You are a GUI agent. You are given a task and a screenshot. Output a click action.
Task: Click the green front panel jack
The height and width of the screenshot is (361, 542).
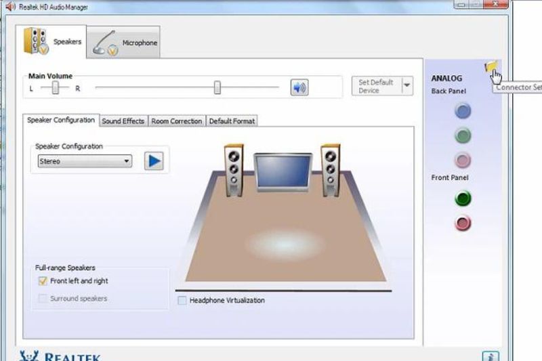point(463,198)
